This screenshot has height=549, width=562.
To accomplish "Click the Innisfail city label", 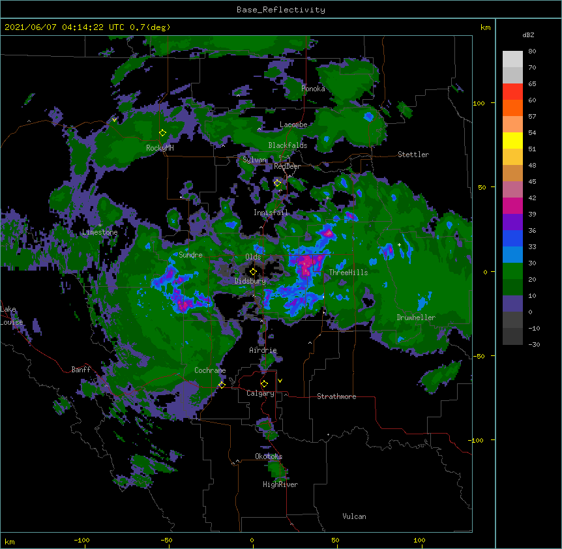I will [x=271, y=213].
